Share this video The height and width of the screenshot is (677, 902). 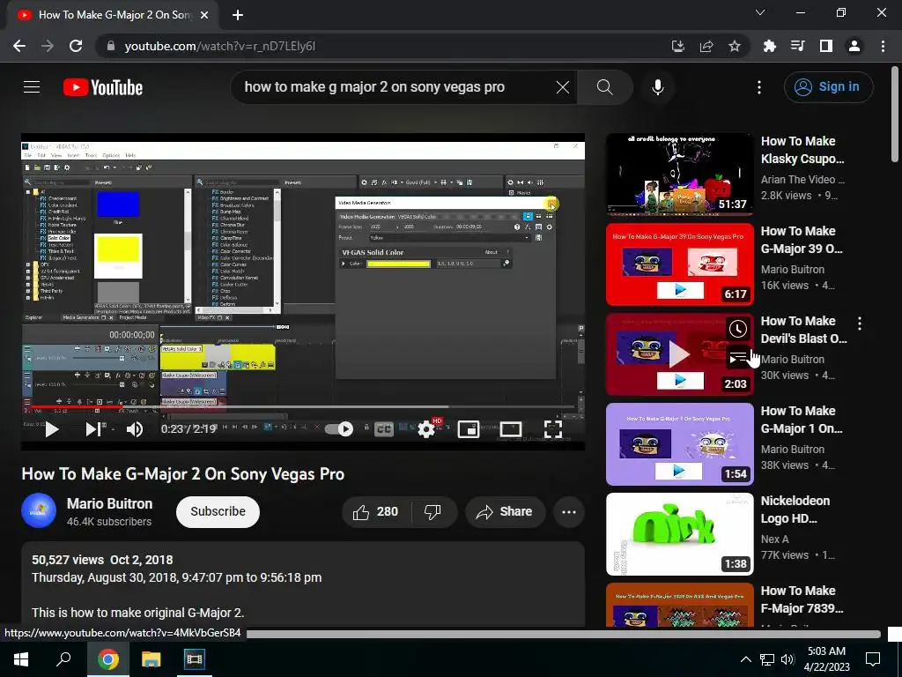point(505,512)
